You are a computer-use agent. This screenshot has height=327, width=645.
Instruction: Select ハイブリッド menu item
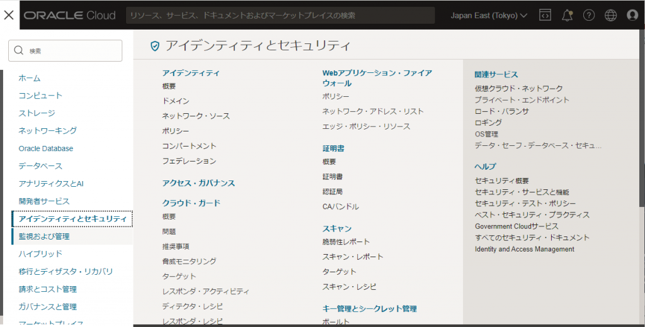coord(40,254)
